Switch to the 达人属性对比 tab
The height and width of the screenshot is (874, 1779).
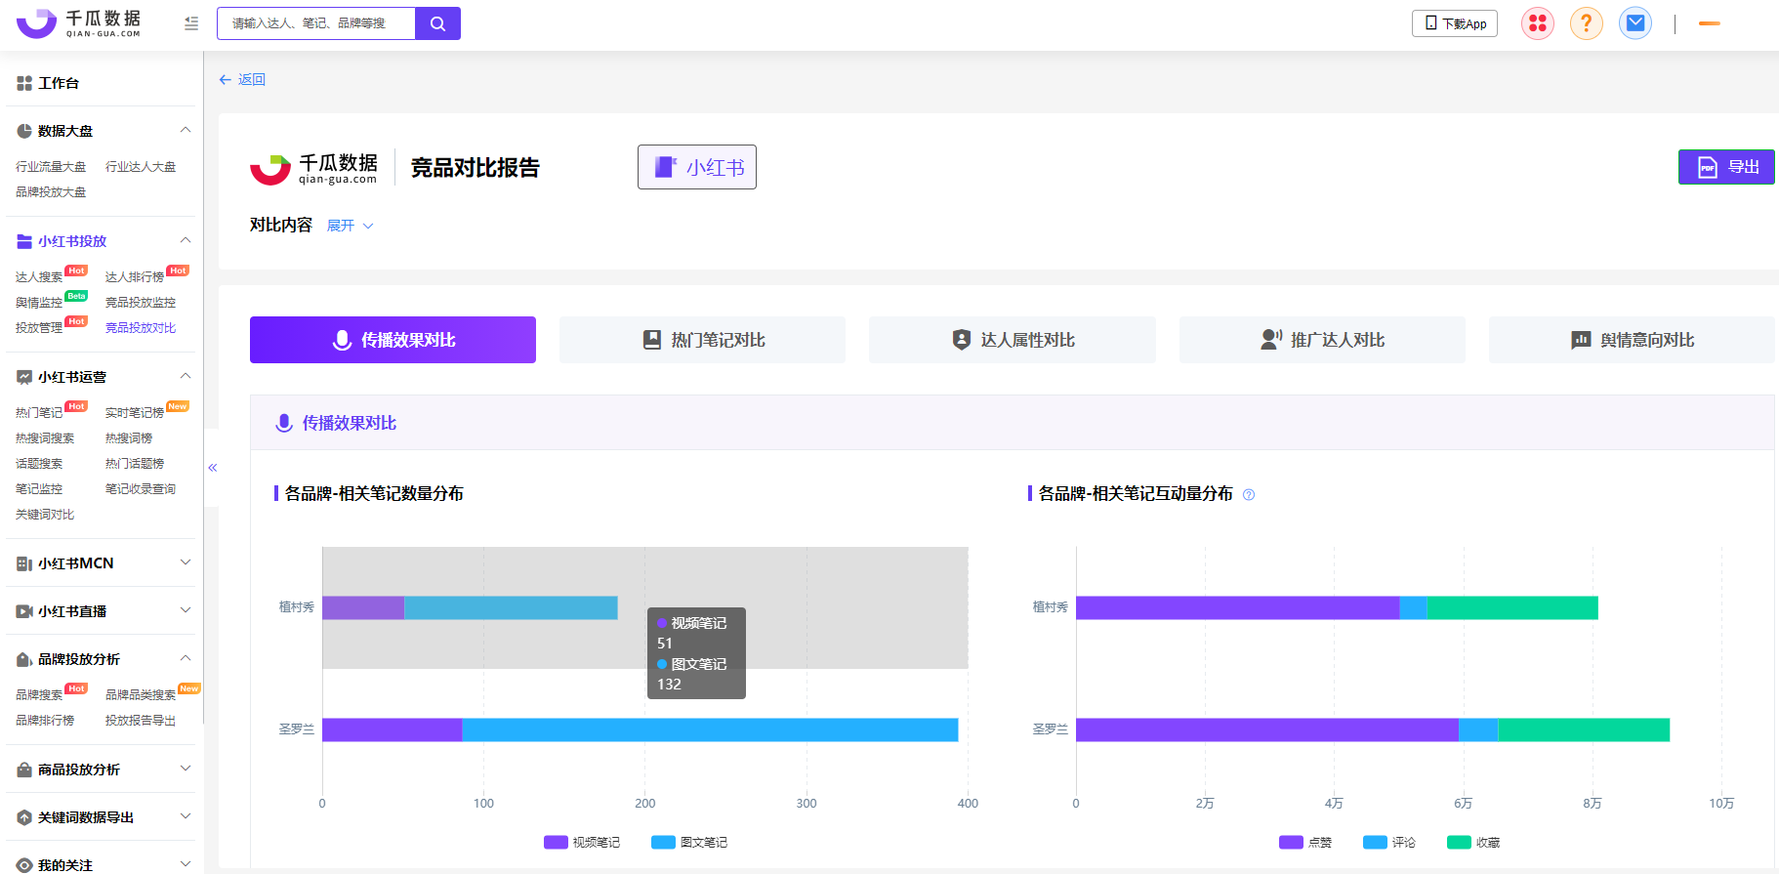pyautogui.click(x=1013, y=340)
